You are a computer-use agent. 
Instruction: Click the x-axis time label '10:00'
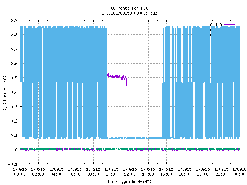[111, 174]
